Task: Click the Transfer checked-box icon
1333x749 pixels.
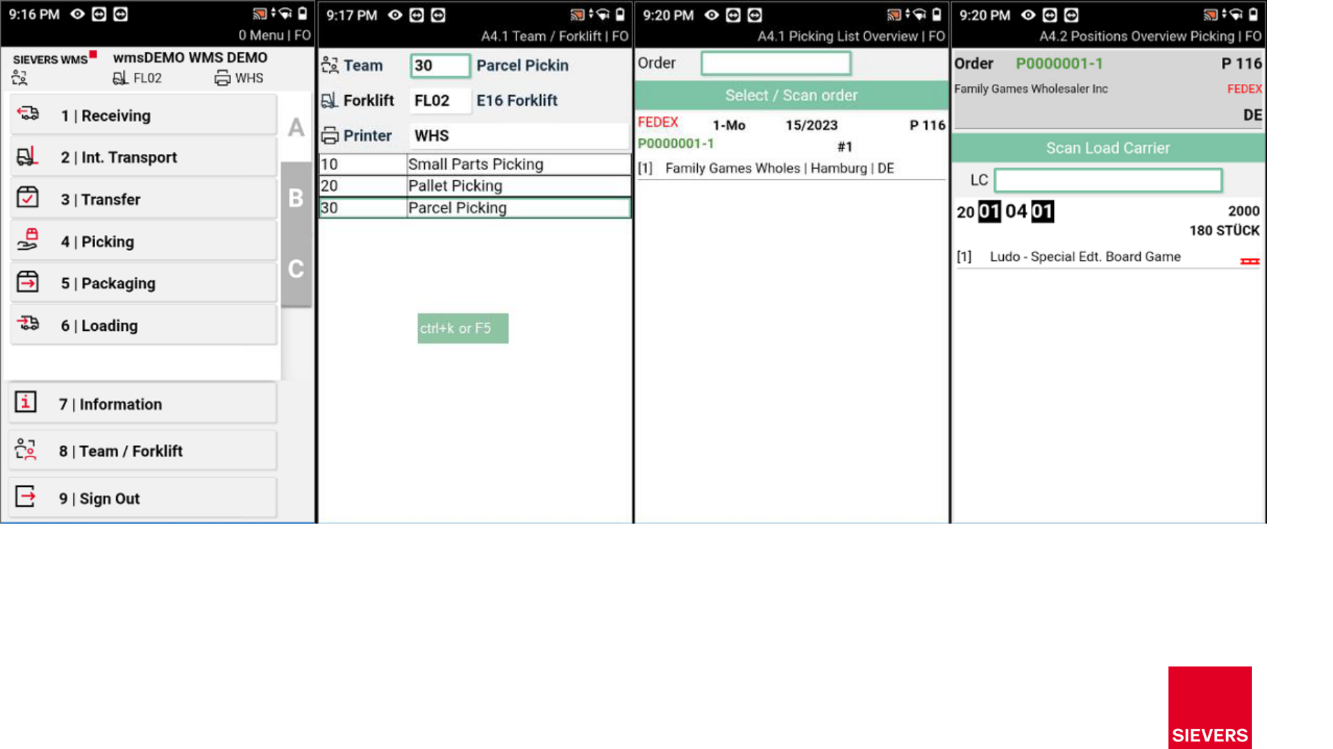Action: click(x=28, y=198)
